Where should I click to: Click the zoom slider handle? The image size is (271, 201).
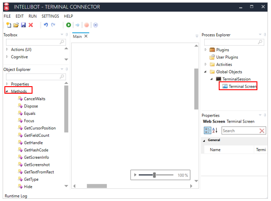pyautogui.click(x=154, y=175)
